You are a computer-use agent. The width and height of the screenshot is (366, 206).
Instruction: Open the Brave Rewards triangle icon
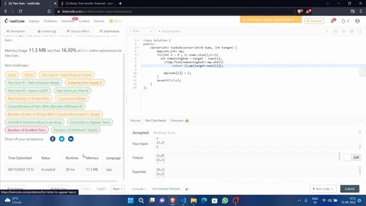[309, 11]
